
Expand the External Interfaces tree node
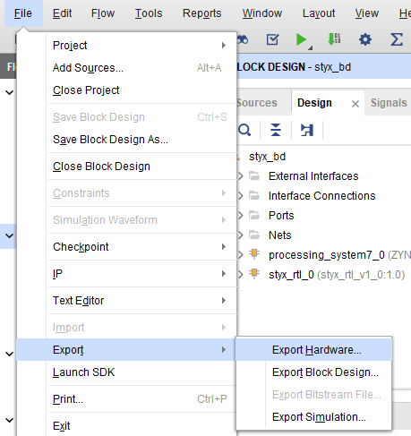[x=241, y=176]
